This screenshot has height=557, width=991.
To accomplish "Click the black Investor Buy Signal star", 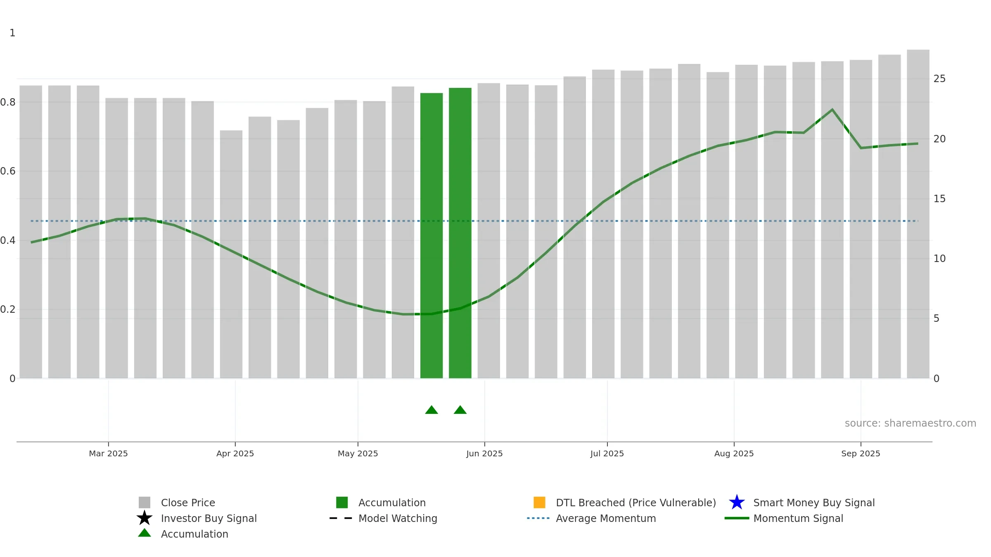I will [x=145, y=518].
